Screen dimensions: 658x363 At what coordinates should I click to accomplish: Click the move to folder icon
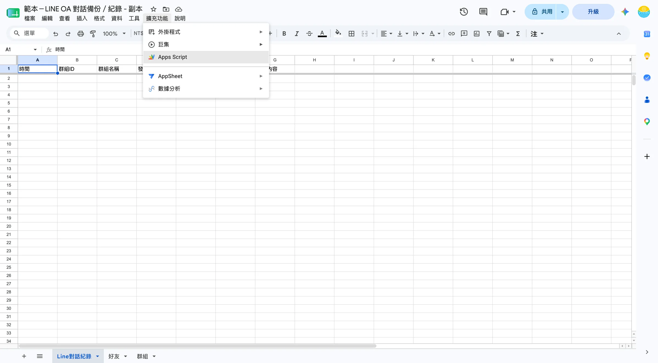pos(166,9)
